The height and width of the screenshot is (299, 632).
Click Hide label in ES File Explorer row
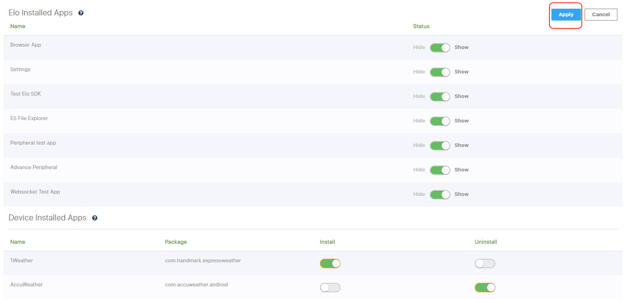coord(419,121)
